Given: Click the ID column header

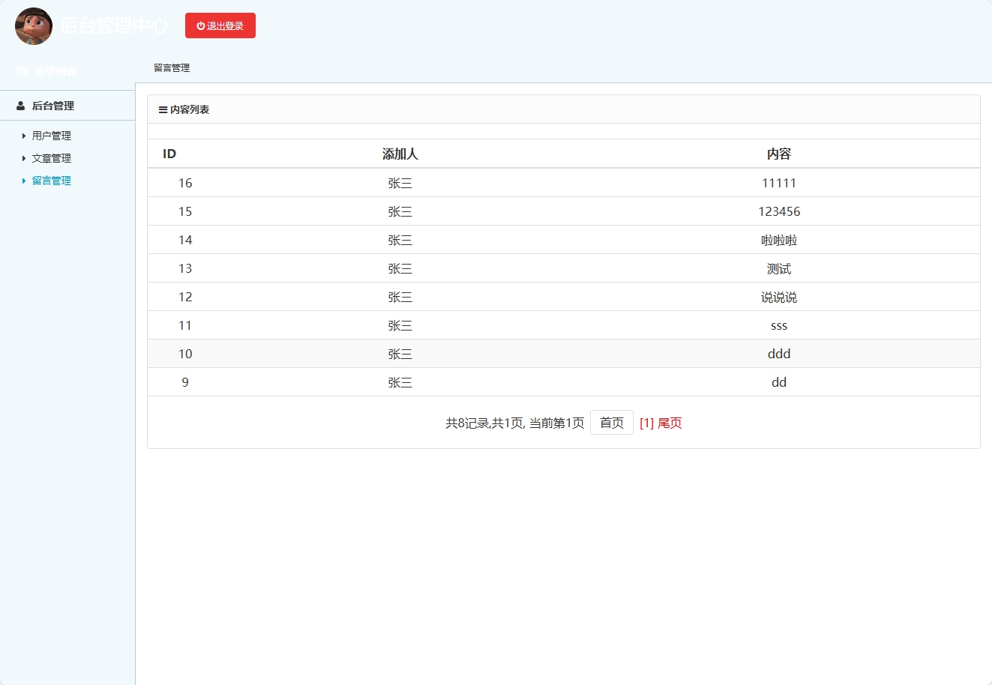Looking at the screenshot, I should [x=169, y=153].
